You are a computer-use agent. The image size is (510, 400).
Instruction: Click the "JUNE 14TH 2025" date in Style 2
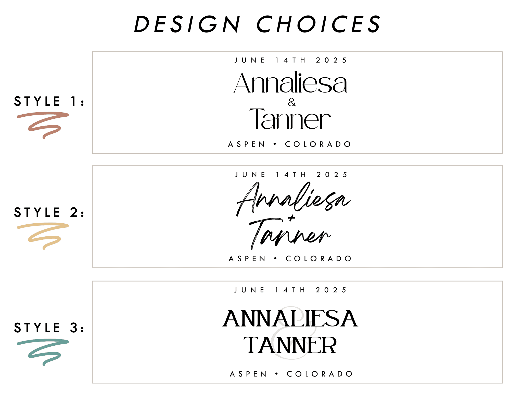[291, 175]
